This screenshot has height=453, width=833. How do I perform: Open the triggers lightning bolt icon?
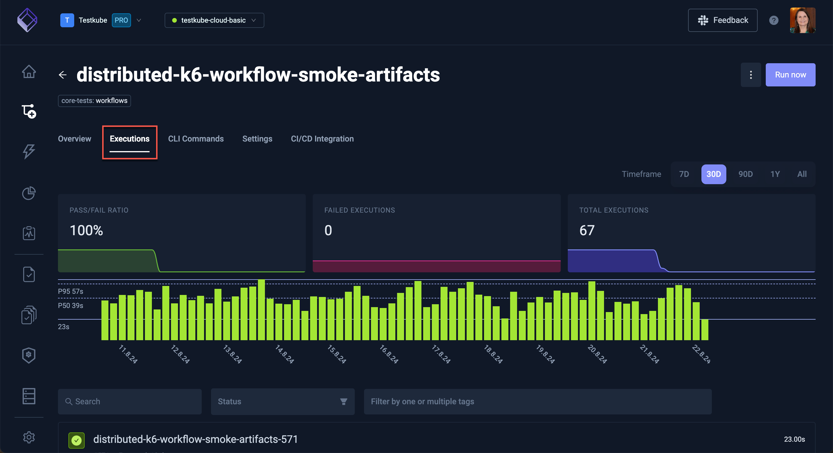click(x=29, y=151)
